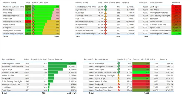Viewport: 191px width, 107px height.
Task: Select Stainless Steel Axe in the bottom-left table
Action: (x=10, y=73)
